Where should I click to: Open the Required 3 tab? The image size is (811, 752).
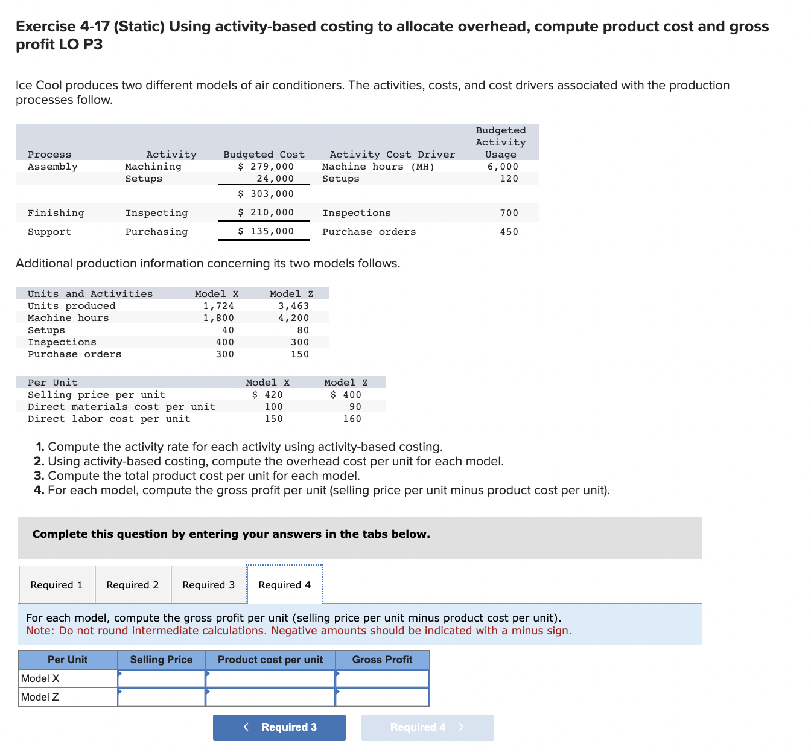tap(208, 584)
